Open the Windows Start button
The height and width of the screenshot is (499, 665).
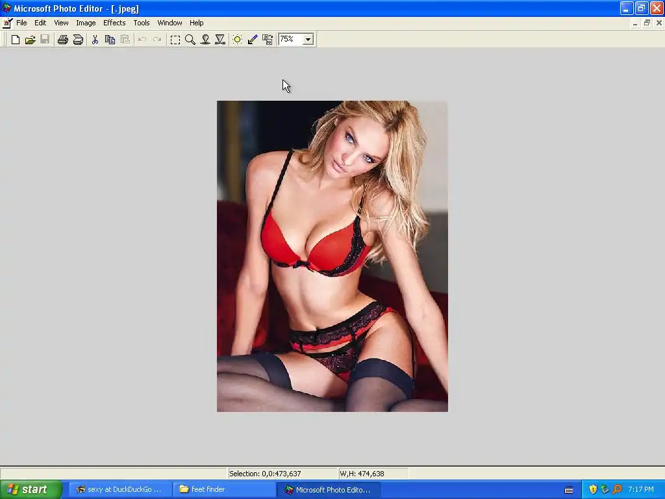pyautogui.click(x=31, y=489)
